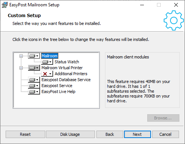Collapse the Mailroom Virtual Printer tree node

[21, 68]
